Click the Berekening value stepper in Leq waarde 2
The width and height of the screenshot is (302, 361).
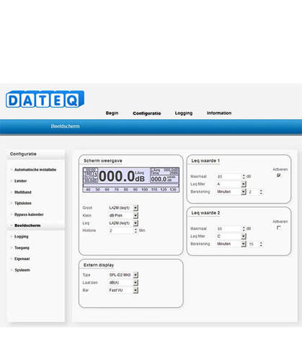(261, 244)
